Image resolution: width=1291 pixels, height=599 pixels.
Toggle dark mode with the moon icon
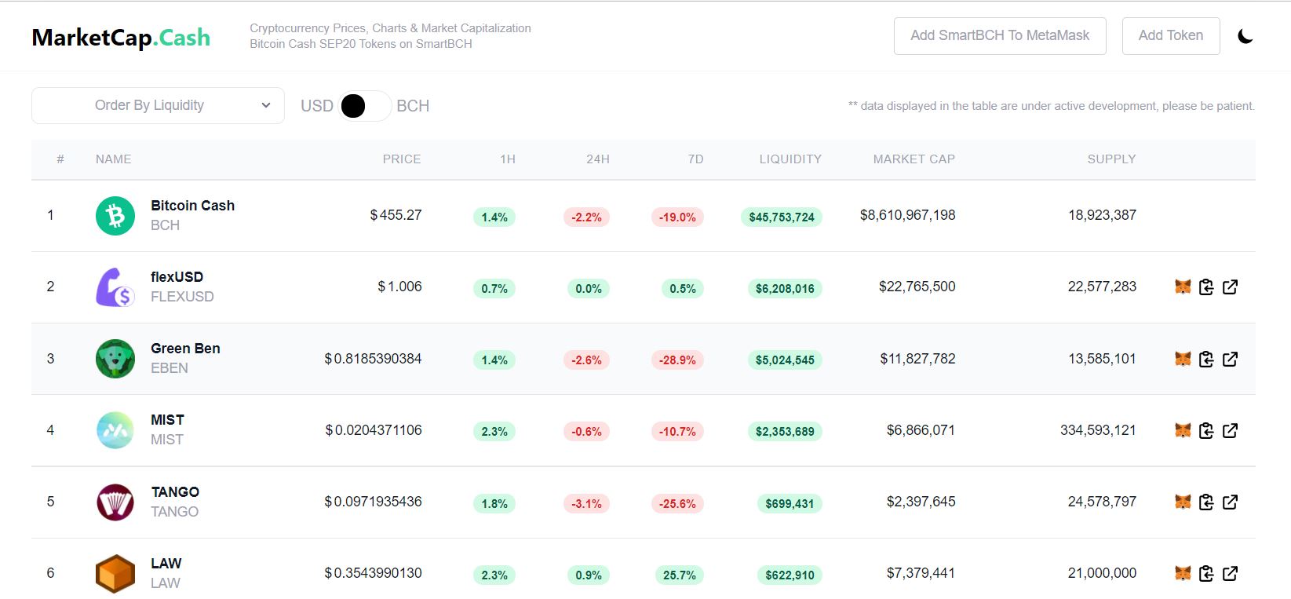click(1245, 36)
